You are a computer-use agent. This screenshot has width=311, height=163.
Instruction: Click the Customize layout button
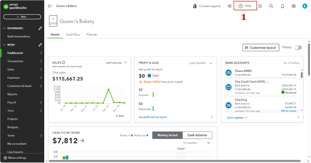pos(260,47)
